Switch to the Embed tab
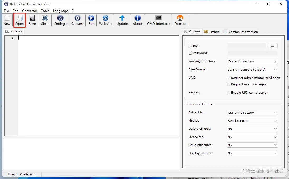 (212, 32)
